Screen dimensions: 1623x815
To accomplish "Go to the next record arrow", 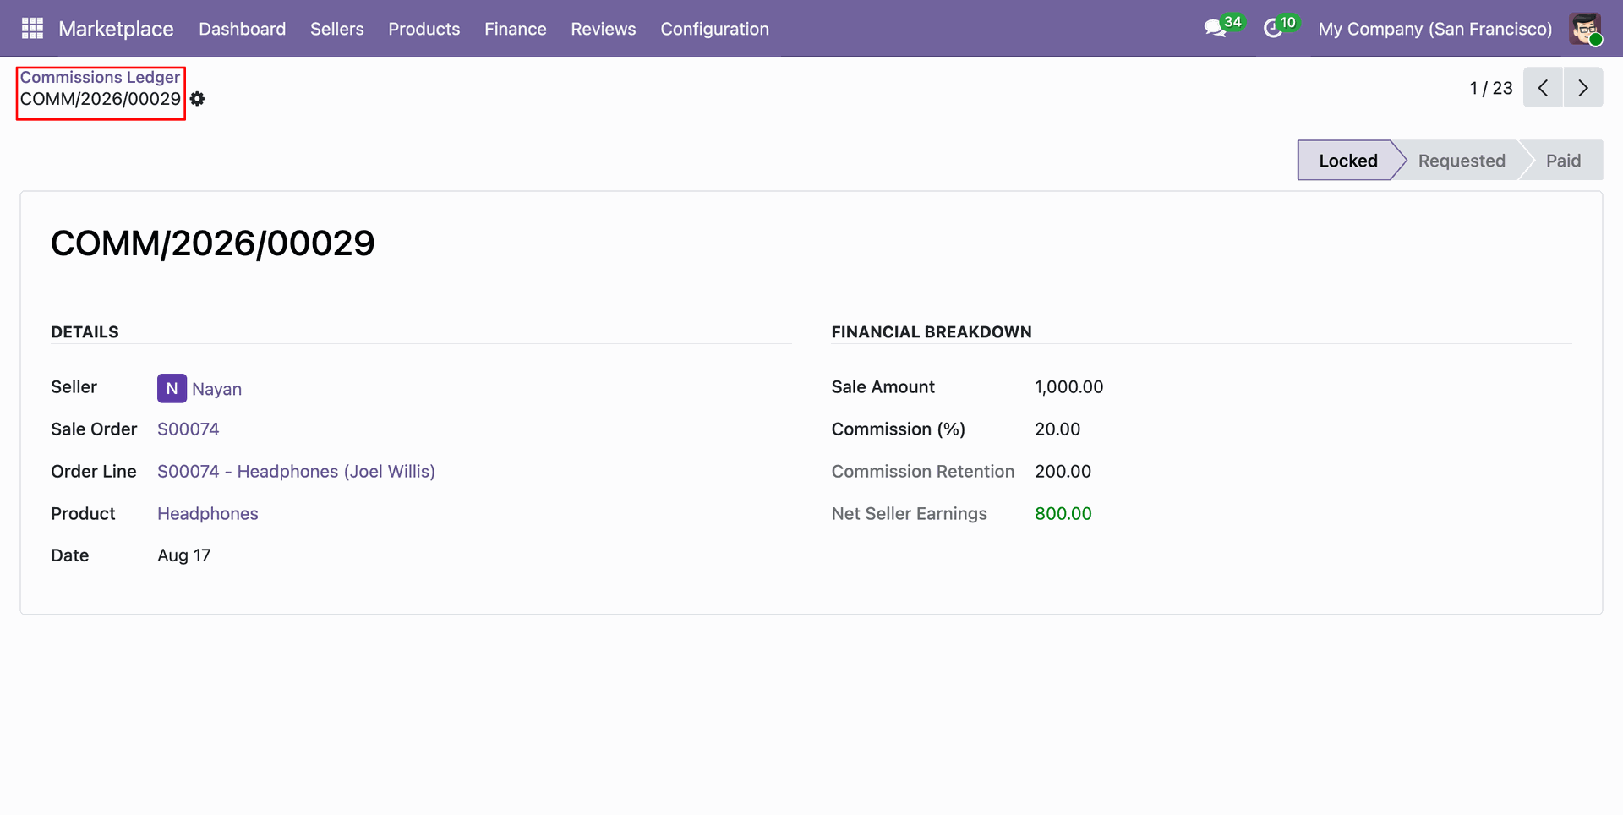I will pyautogui.click(x=1583, y=88).
